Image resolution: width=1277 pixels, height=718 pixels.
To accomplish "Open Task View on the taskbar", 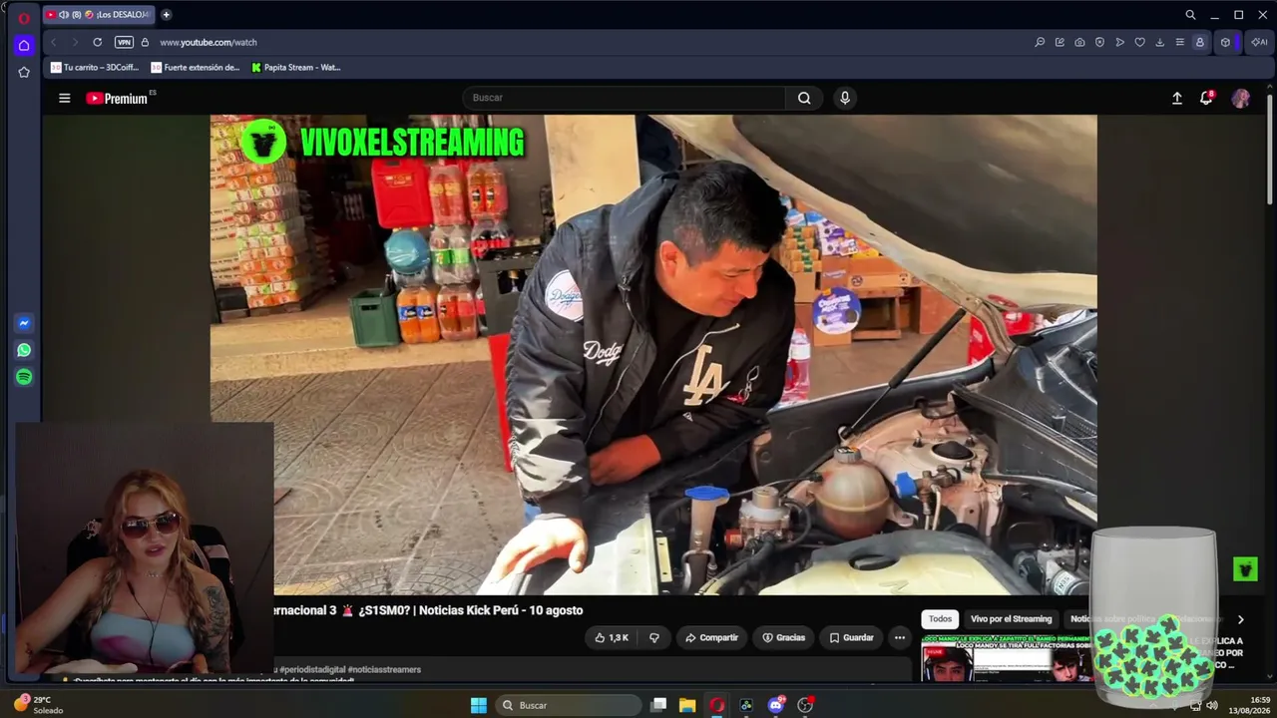I will click(x=658, y=705).
